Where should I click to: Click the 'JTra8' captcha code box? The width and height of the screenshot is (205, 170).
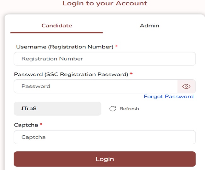coord(57,109)
